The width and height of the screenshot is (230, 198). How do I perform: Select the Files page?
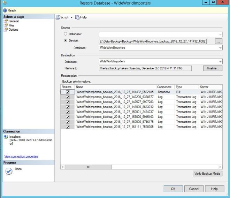click(11, 25)
